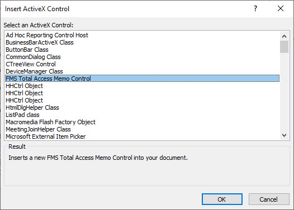Screen dimensions: 294x210
Task: Dismiss dialog with Cancel button
Action: pyautogui.click(x=269, y=199)
